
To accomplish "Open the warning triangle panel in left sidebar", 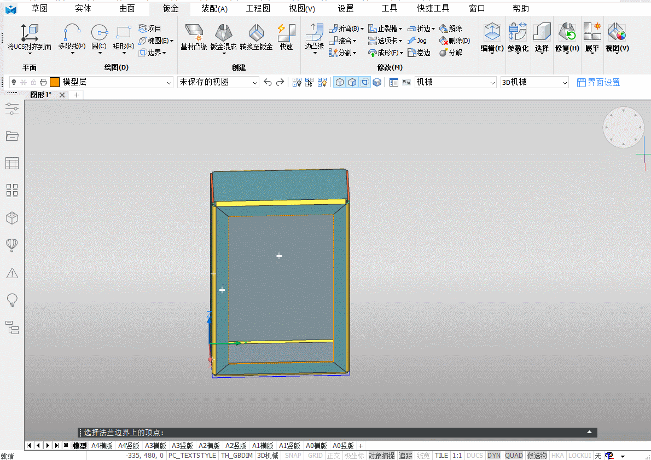I will (12, 273).
